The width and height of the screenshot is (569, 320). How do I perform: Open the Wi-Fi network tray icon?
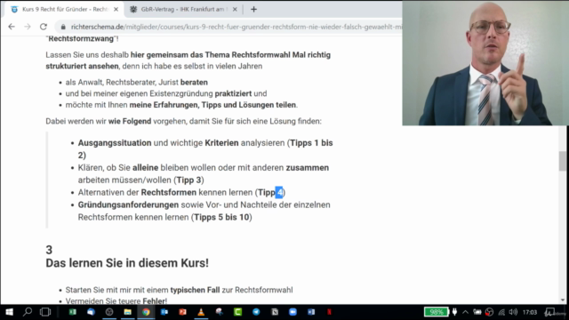(501, 312)
